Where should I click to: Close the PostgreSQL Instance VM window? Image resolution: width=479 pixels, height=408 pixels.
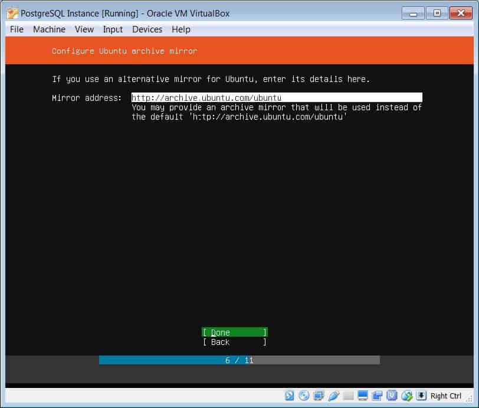(461, 14)
